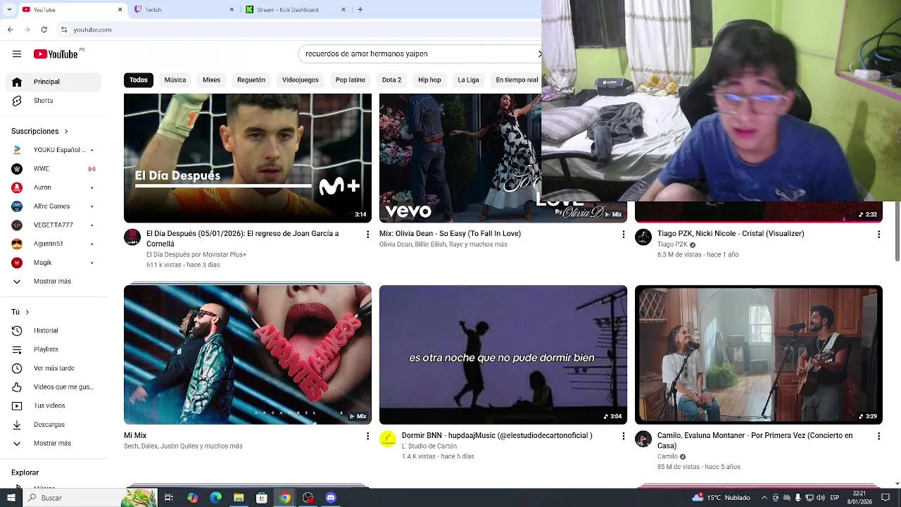901x507 pixels.
Task: Open the WWE subscription channel
Action: click(53, 169)
